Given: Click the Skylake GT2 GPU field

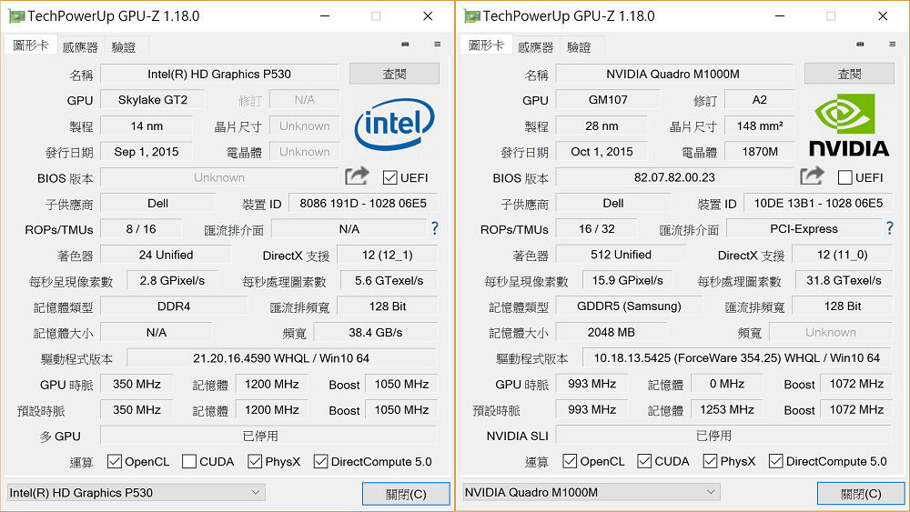Looking at the screenshot, I should tap(153, 100).
